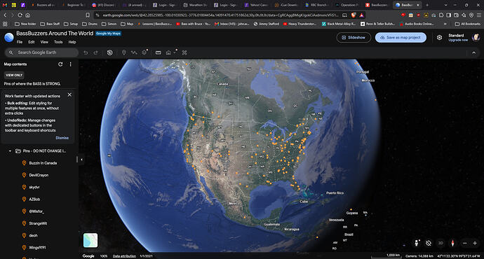
Task: Start the Slideshow
Action: 354,38
